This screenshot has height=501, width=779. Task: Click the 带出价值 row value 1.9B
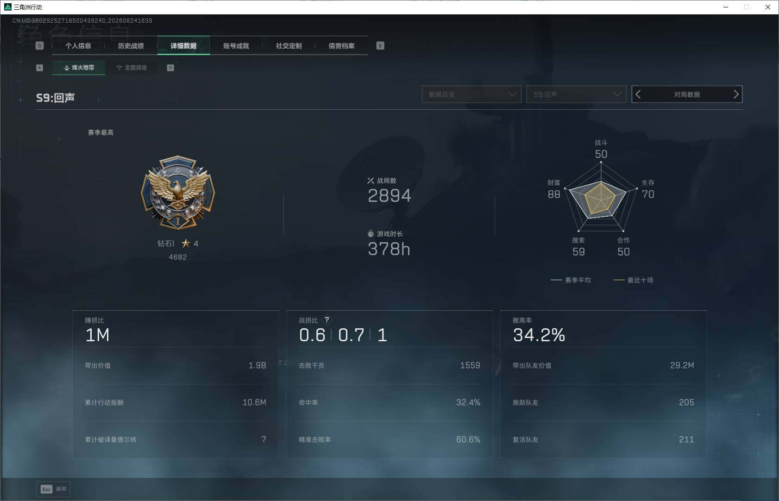coord(257,365)
